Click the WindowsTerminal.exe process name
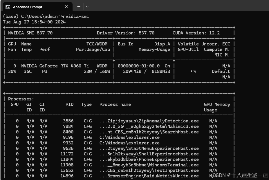Screen dimensions: 269x180 pos(149,165)
